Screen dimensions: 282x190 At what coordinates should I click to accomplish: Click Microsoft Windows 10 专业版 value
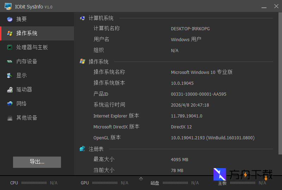pos(202,72)
